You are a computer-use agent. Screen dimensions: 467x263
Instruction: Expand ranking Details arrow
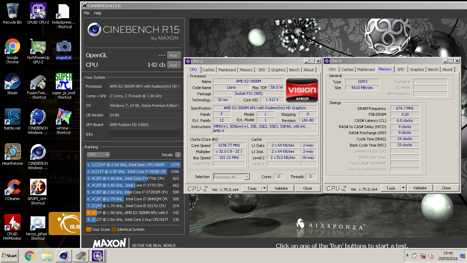tap(178, 155)
